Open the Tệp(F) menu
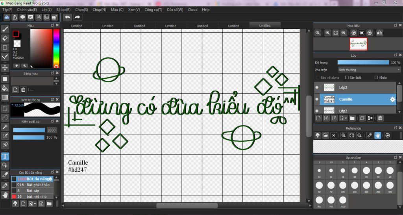The width and height of the screenshot is (403, 215). (x=7, y=9)
